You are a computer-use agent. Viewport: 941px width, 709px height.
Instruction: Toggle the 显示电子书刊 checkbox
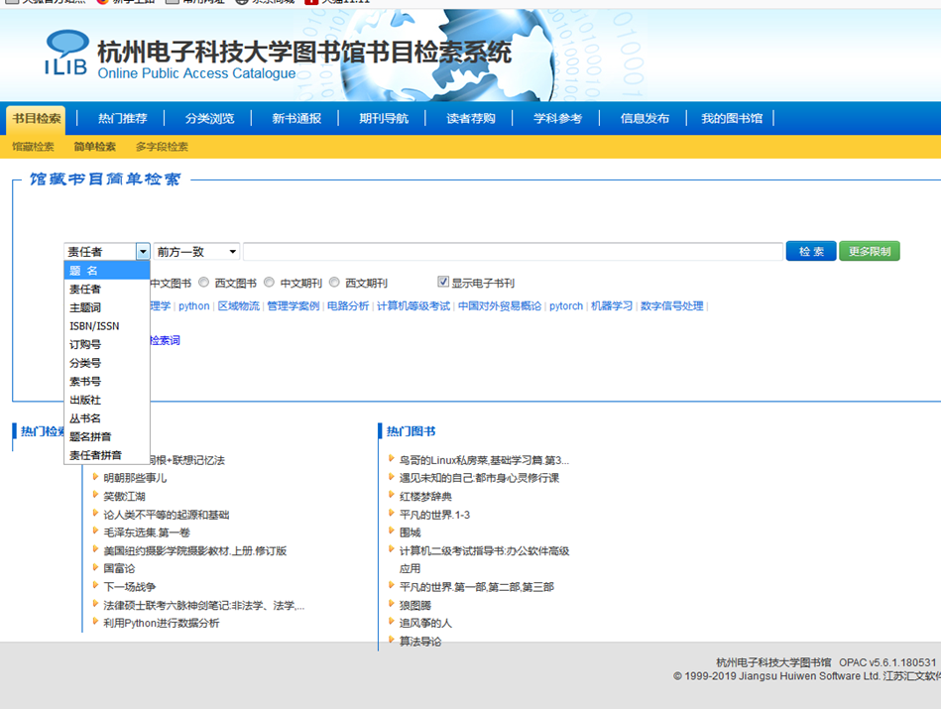(x=443, y=282)
